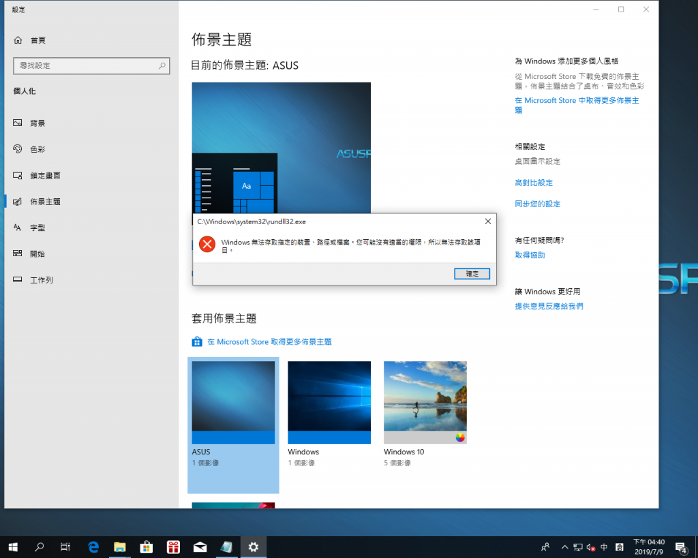
Task: Open the High contrast settings (高對比設定) link
Action: point(534,183)
